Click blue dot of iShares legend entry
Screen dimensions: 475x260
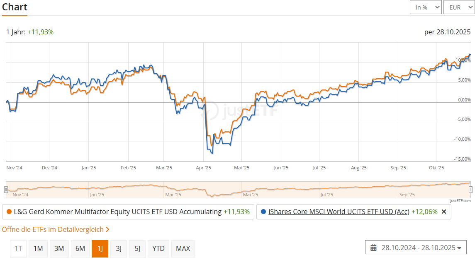263,212
